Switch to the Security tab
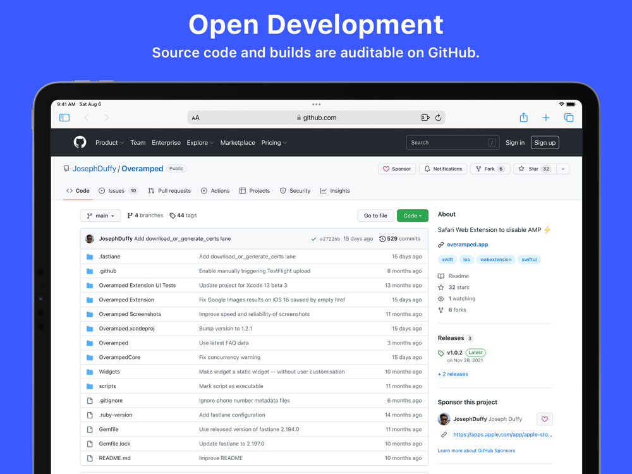632x474 pixels. click(295, 191)
